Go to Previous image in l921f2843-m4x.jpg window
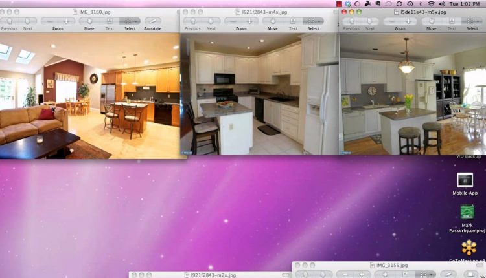This screenshot has width=486, height=278. click(193, 21)
